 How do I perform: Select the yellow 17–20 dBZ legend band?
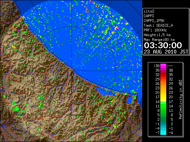(163, 97)
